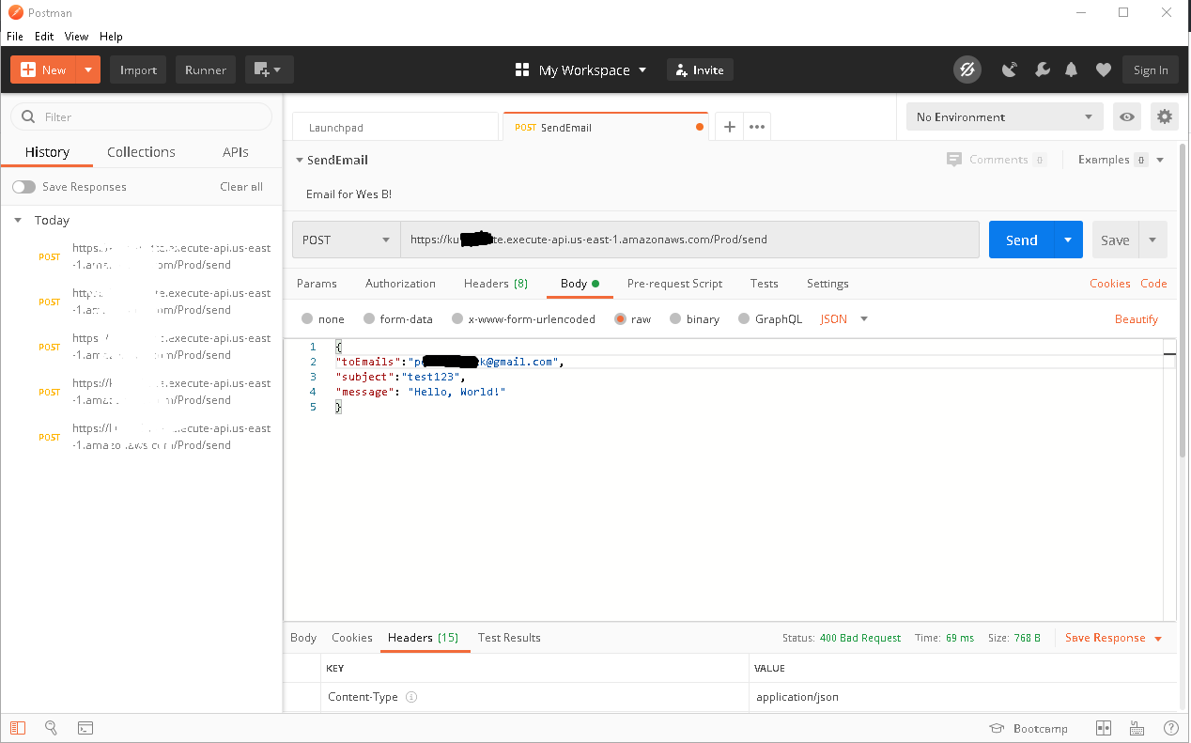Open the POST method dropdown
Viewport: 1191px width, 743px height.
click(x=347, y=240)
